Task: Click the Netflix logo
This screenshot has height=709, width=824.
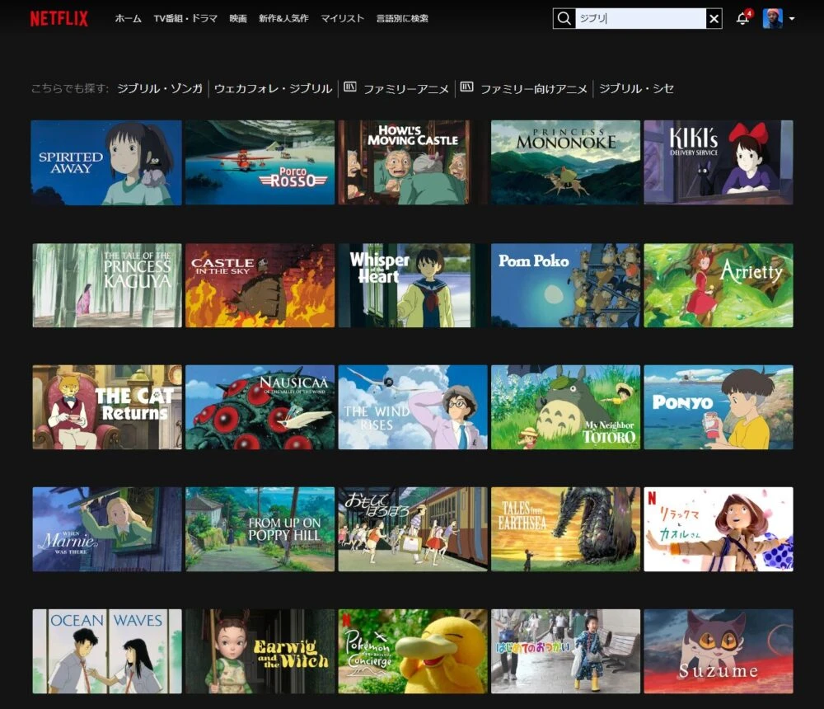Action: point(59,18)
